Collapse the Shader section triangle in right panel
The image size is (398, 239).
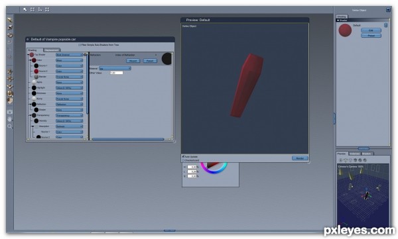[338, 21]
